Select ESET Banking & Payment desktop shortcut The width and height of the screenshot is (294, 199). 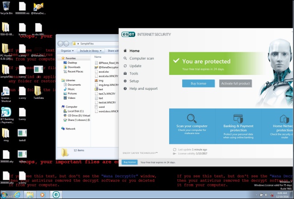[x=6, y=115]
